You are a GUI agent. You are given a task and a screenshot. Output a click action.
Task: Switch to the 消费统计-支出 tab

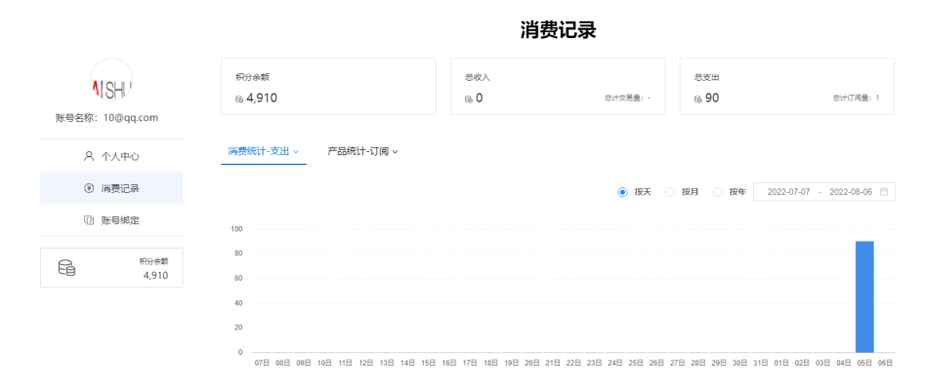pos(264,152)
